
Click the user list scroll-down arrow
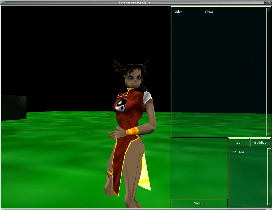[269, 204]
